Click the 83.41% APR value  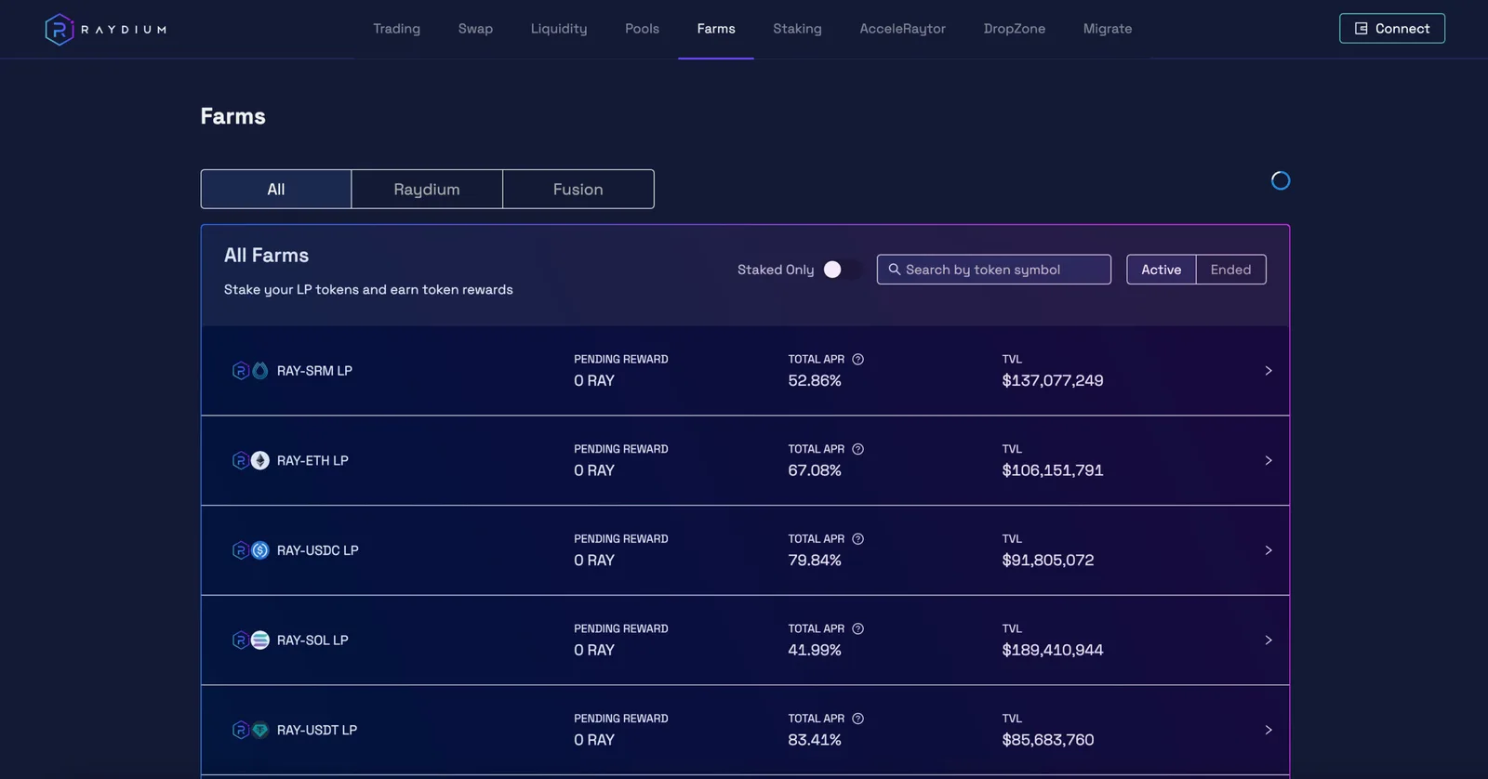[815, 741]
